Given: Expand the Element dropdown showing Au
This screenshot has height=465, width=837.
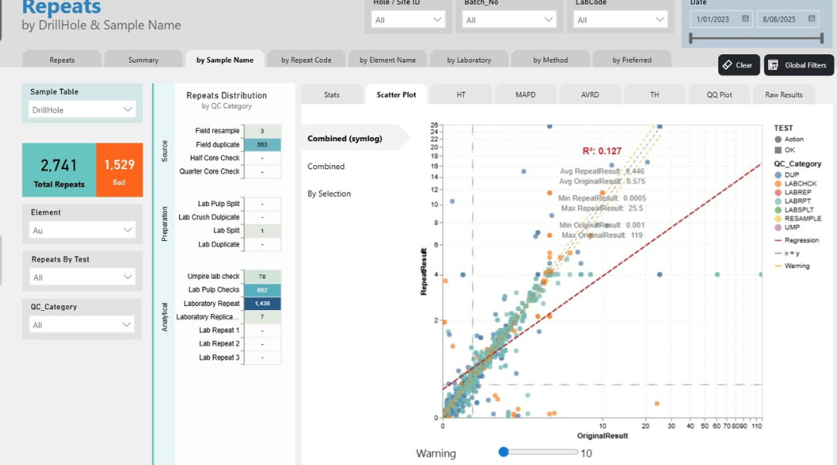Looking at the screenshot, I should 82,229.
